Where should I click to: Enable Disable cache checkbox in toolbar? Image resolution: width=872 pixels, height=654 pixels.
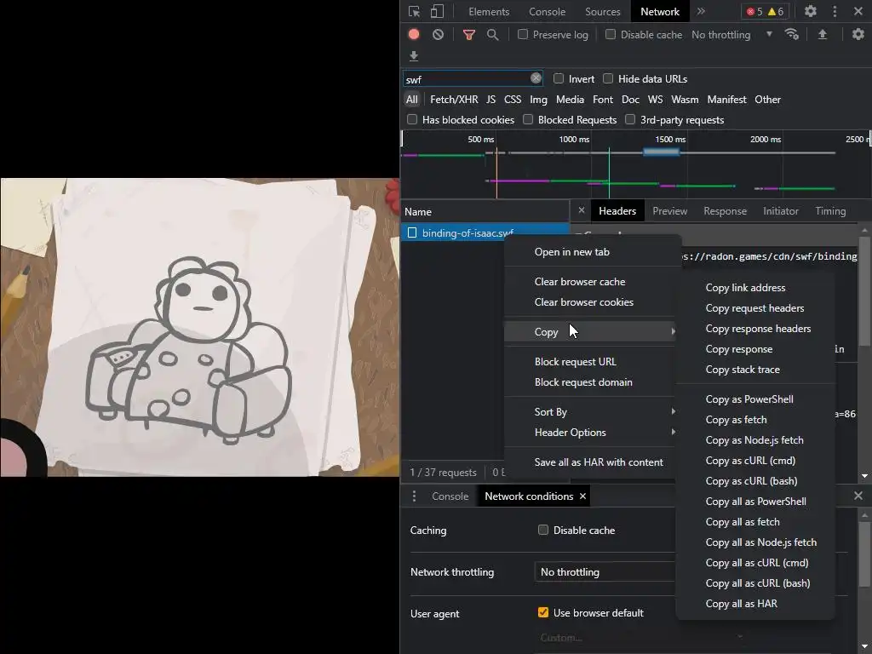click(611, 34)
